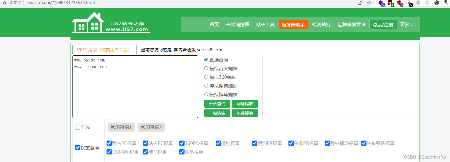Open the extension showing badge 4

pyautogui.click(x=390, y=3)
